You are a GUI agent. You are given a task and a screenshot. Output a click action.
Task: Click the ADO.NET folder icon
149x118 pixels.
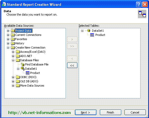18,56
